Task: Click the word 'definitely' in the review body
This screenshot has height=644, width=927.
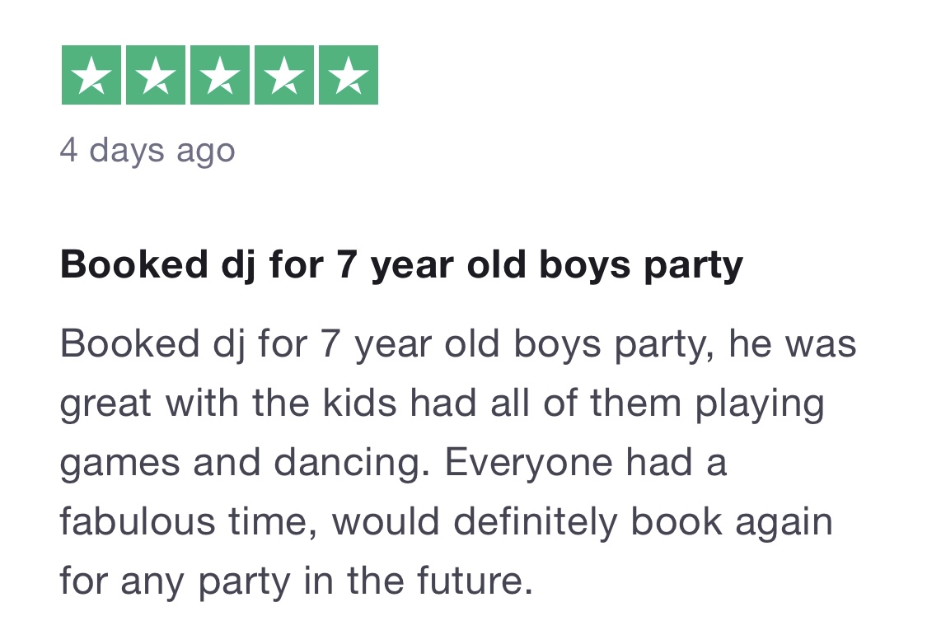Action: [x=536, y=522]
